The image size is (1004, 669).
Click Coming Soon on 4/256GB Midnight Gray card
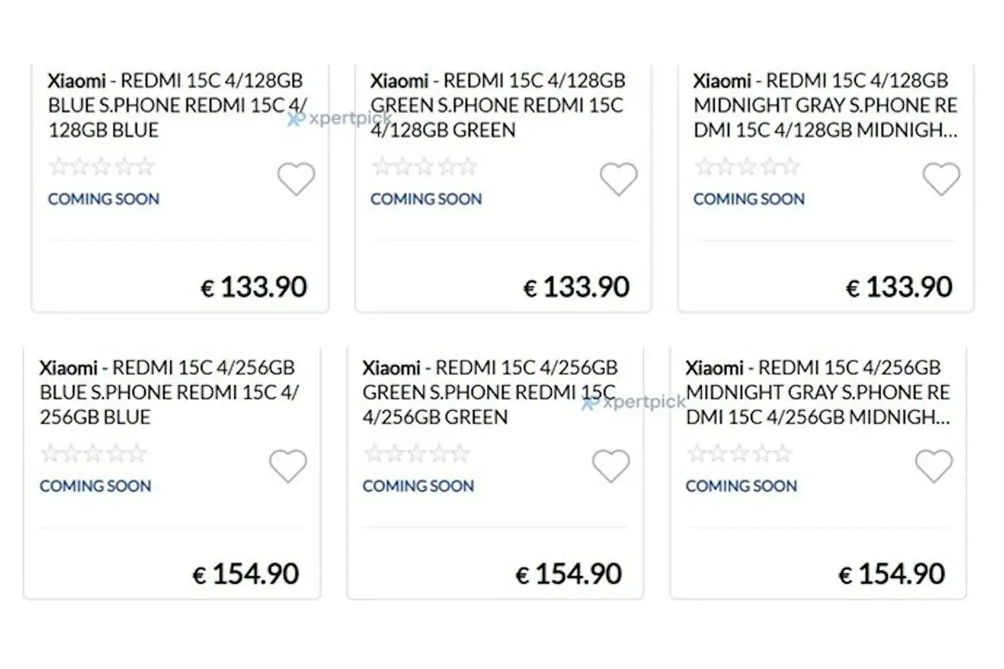coord(741,486)
